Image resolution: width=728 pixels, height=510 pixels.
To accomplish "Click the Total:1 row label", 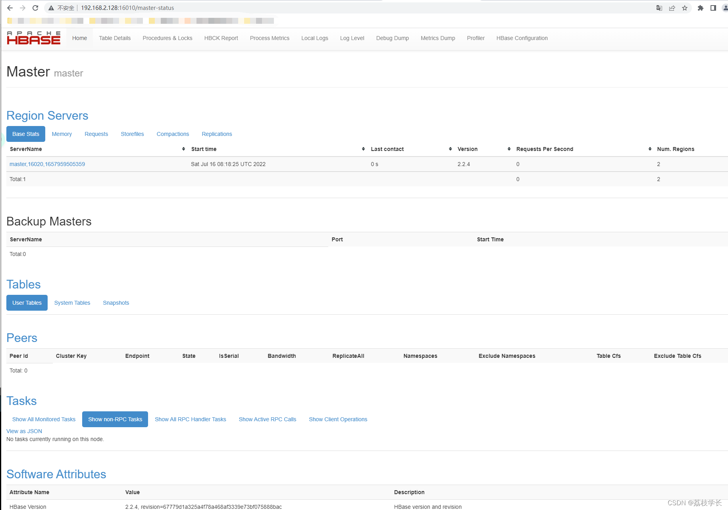I will click(x=18, y=179).
